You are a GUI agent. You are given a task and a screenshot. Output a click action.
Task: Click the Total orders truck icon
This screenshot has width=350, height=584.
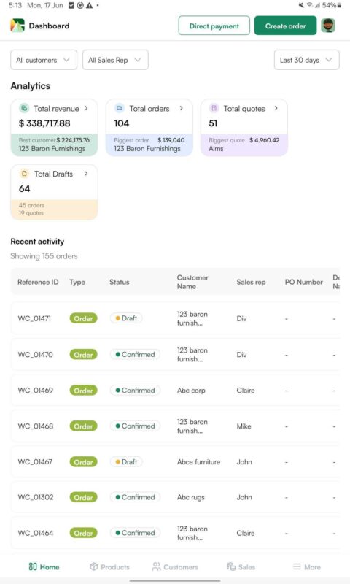(120, 108)
